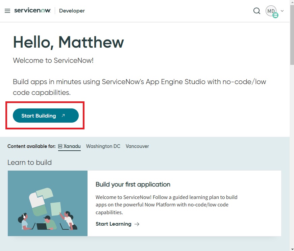The width and height of the screenshot is (294, 251).
Task: Click the scrollbar up arrow
Action: click(x=292, y=2)
